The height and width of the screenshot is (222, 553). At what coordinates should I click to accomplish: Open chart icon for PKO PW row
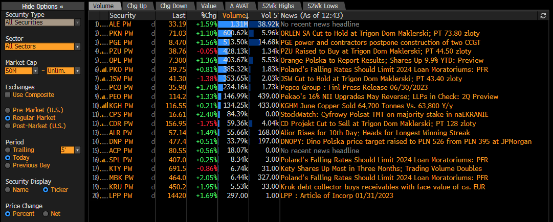104,69
